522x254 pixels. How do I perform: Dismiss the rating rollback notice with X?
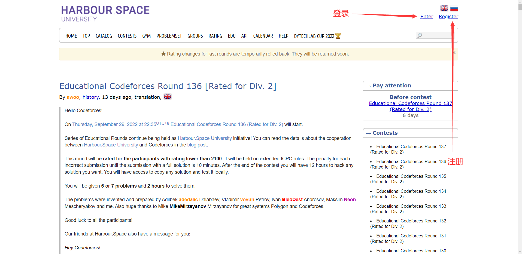pyautogui.click(x=454, y=53)
